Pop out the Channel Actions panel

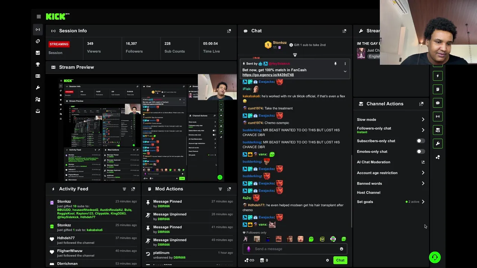coord(421,104)
